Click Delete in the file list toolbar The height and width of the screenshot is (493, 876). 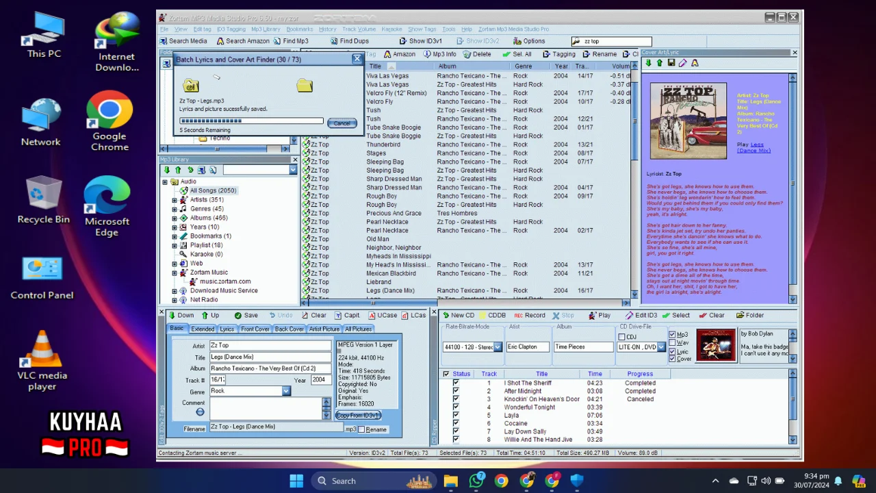[x=477, y=54]
